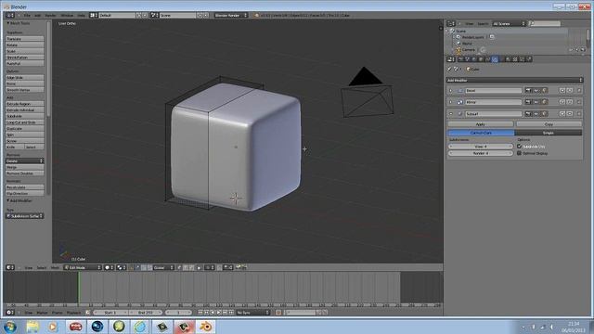Open the Help menu
The width and height of the screenshot is (594, 334).
pyautogui.click(x=81, y=15)
